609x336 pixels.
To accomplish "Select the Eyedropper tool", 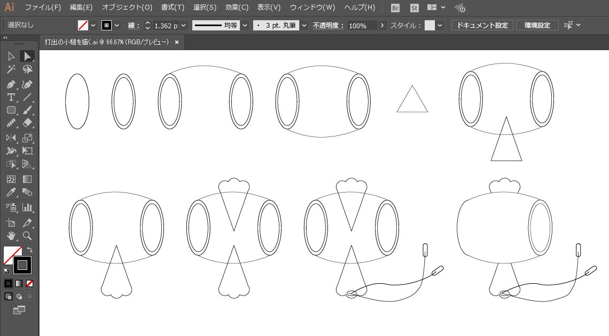I will click(11, 192).
